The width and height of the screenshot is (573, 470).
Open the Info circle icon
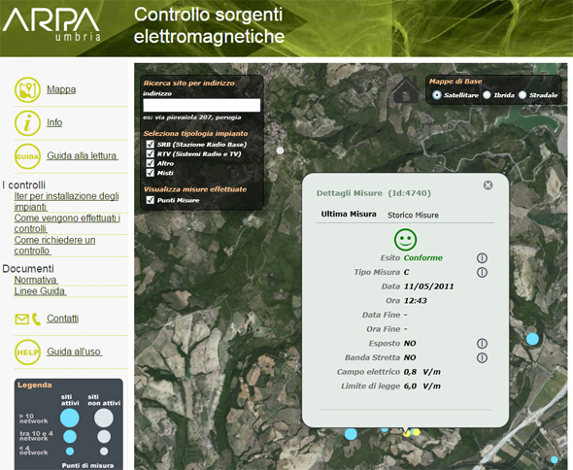tap(27, 123)
